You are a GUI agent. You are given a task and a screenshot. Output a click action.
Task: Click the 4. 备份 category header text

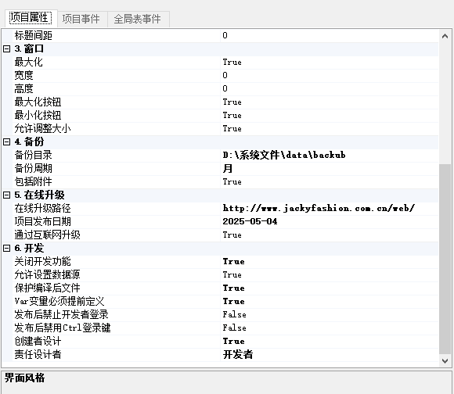[x=29, y=142]
